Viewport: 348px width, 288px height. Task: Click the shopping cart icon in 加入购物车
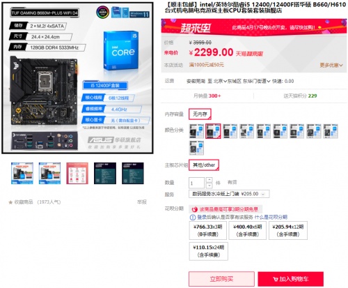tap(276, 279)
